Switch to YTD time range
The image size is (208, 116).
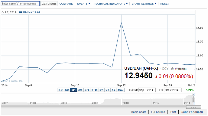[94, 90]
